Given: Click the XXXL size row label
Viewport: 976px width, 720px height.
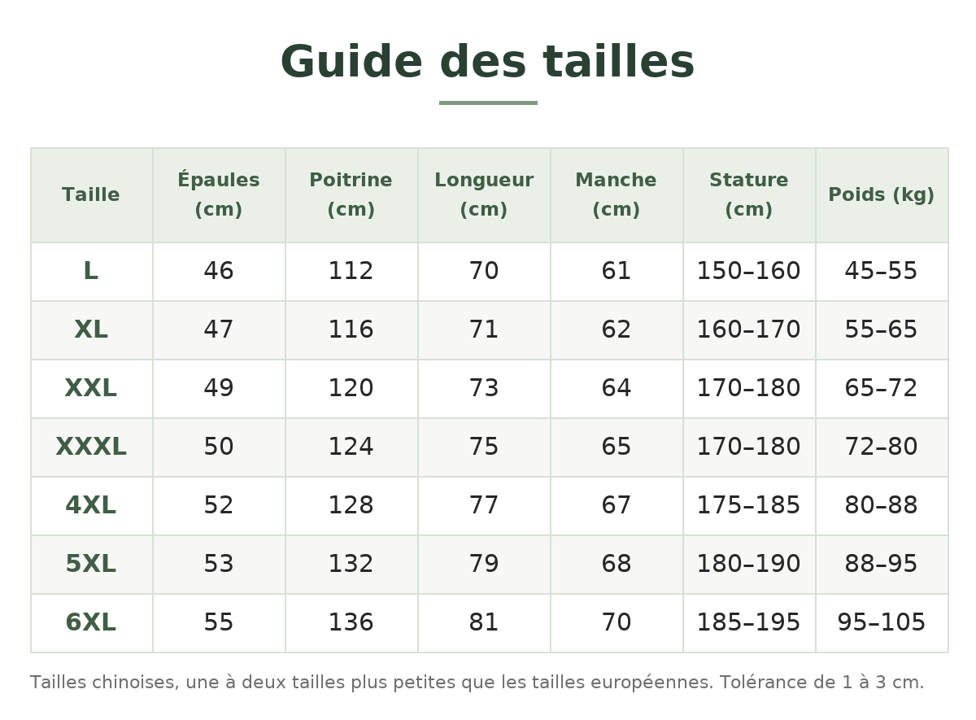Looking at the screenshot, I should (x=91, y=447).
